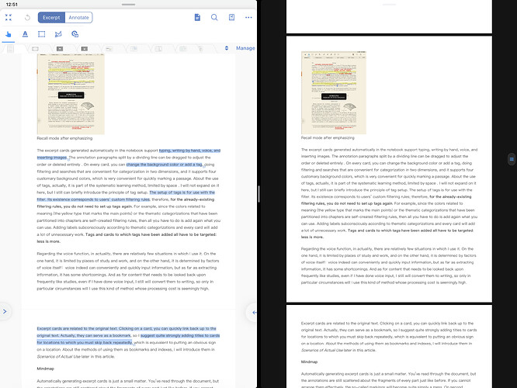Click Manage next to document tabs

click(x=245, y=48)
